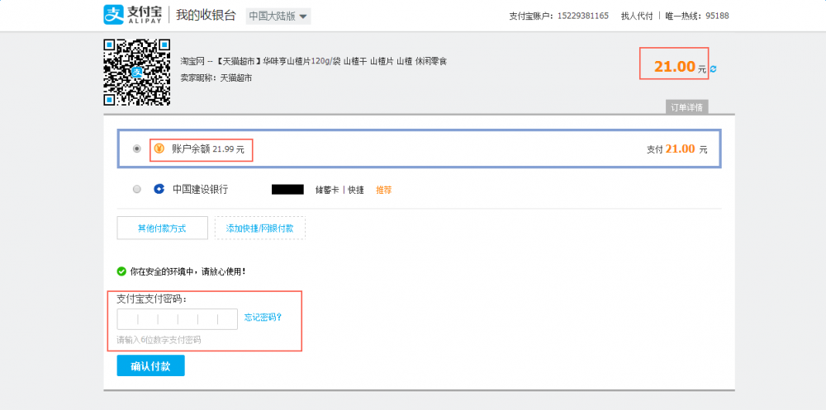Click the Alipay logo

(134, 15)
